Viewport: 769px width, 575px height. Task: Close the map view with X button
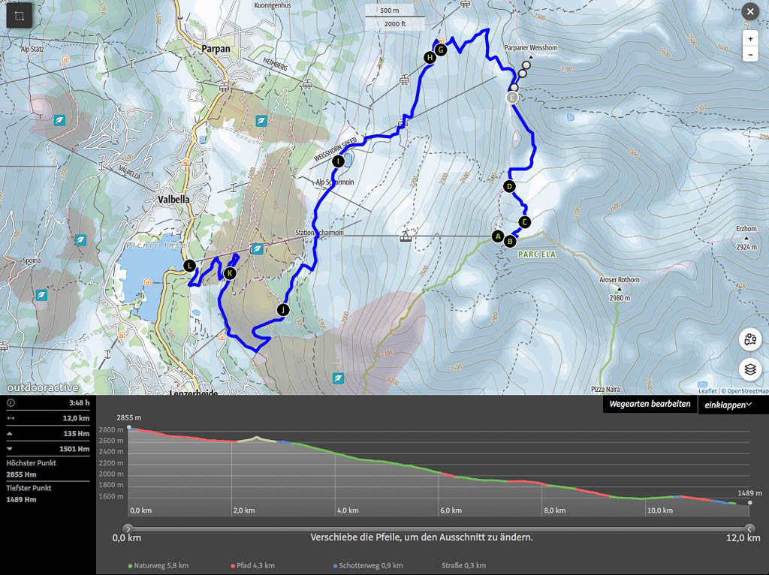tap(749, 12)
